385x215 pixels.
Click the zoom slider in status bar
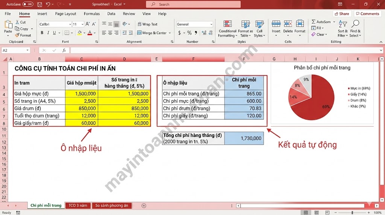pos(352,213)
